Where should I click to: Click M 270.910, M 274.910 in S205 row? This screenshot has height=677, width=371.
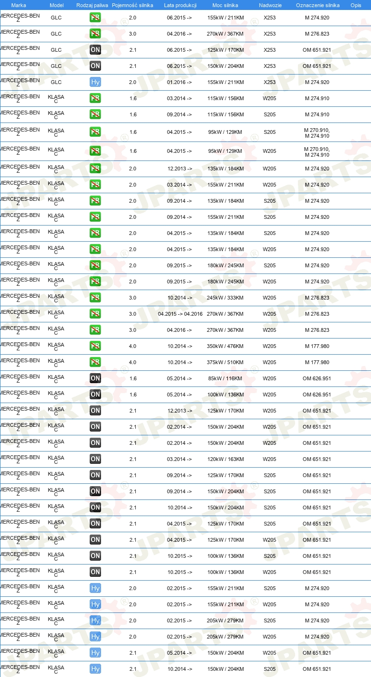pos(317,133)
